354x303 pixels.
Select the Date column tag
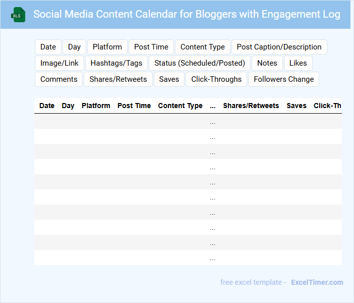[48, 47]
